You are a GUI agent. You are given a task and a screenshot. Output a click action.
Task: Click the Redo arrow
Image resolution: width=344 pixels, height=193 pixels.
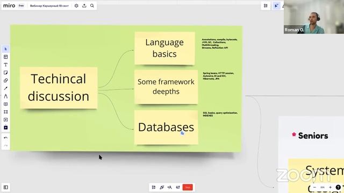pyautogui.click(x=6, y=145)
